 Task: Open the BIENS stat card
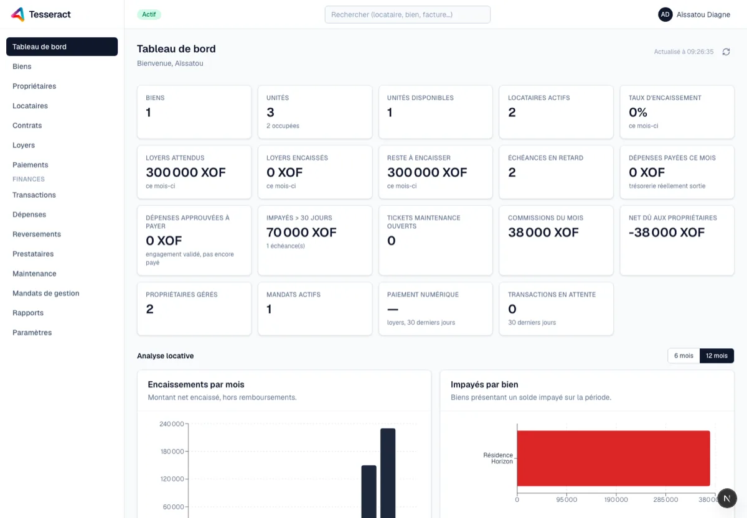pyautogui.click(x=194, y=112)
